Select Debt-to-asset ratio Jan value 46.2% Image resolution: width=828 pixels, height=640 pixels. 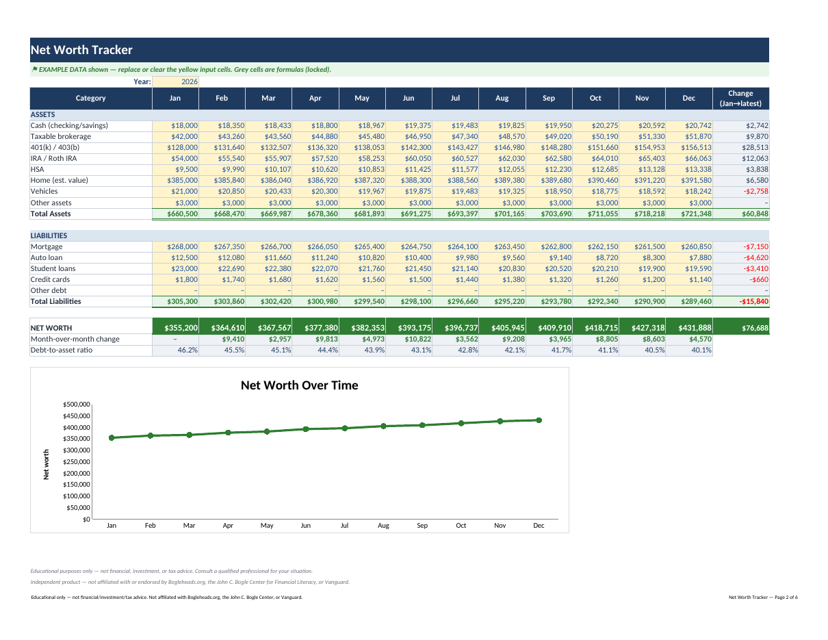click(175, 350)
